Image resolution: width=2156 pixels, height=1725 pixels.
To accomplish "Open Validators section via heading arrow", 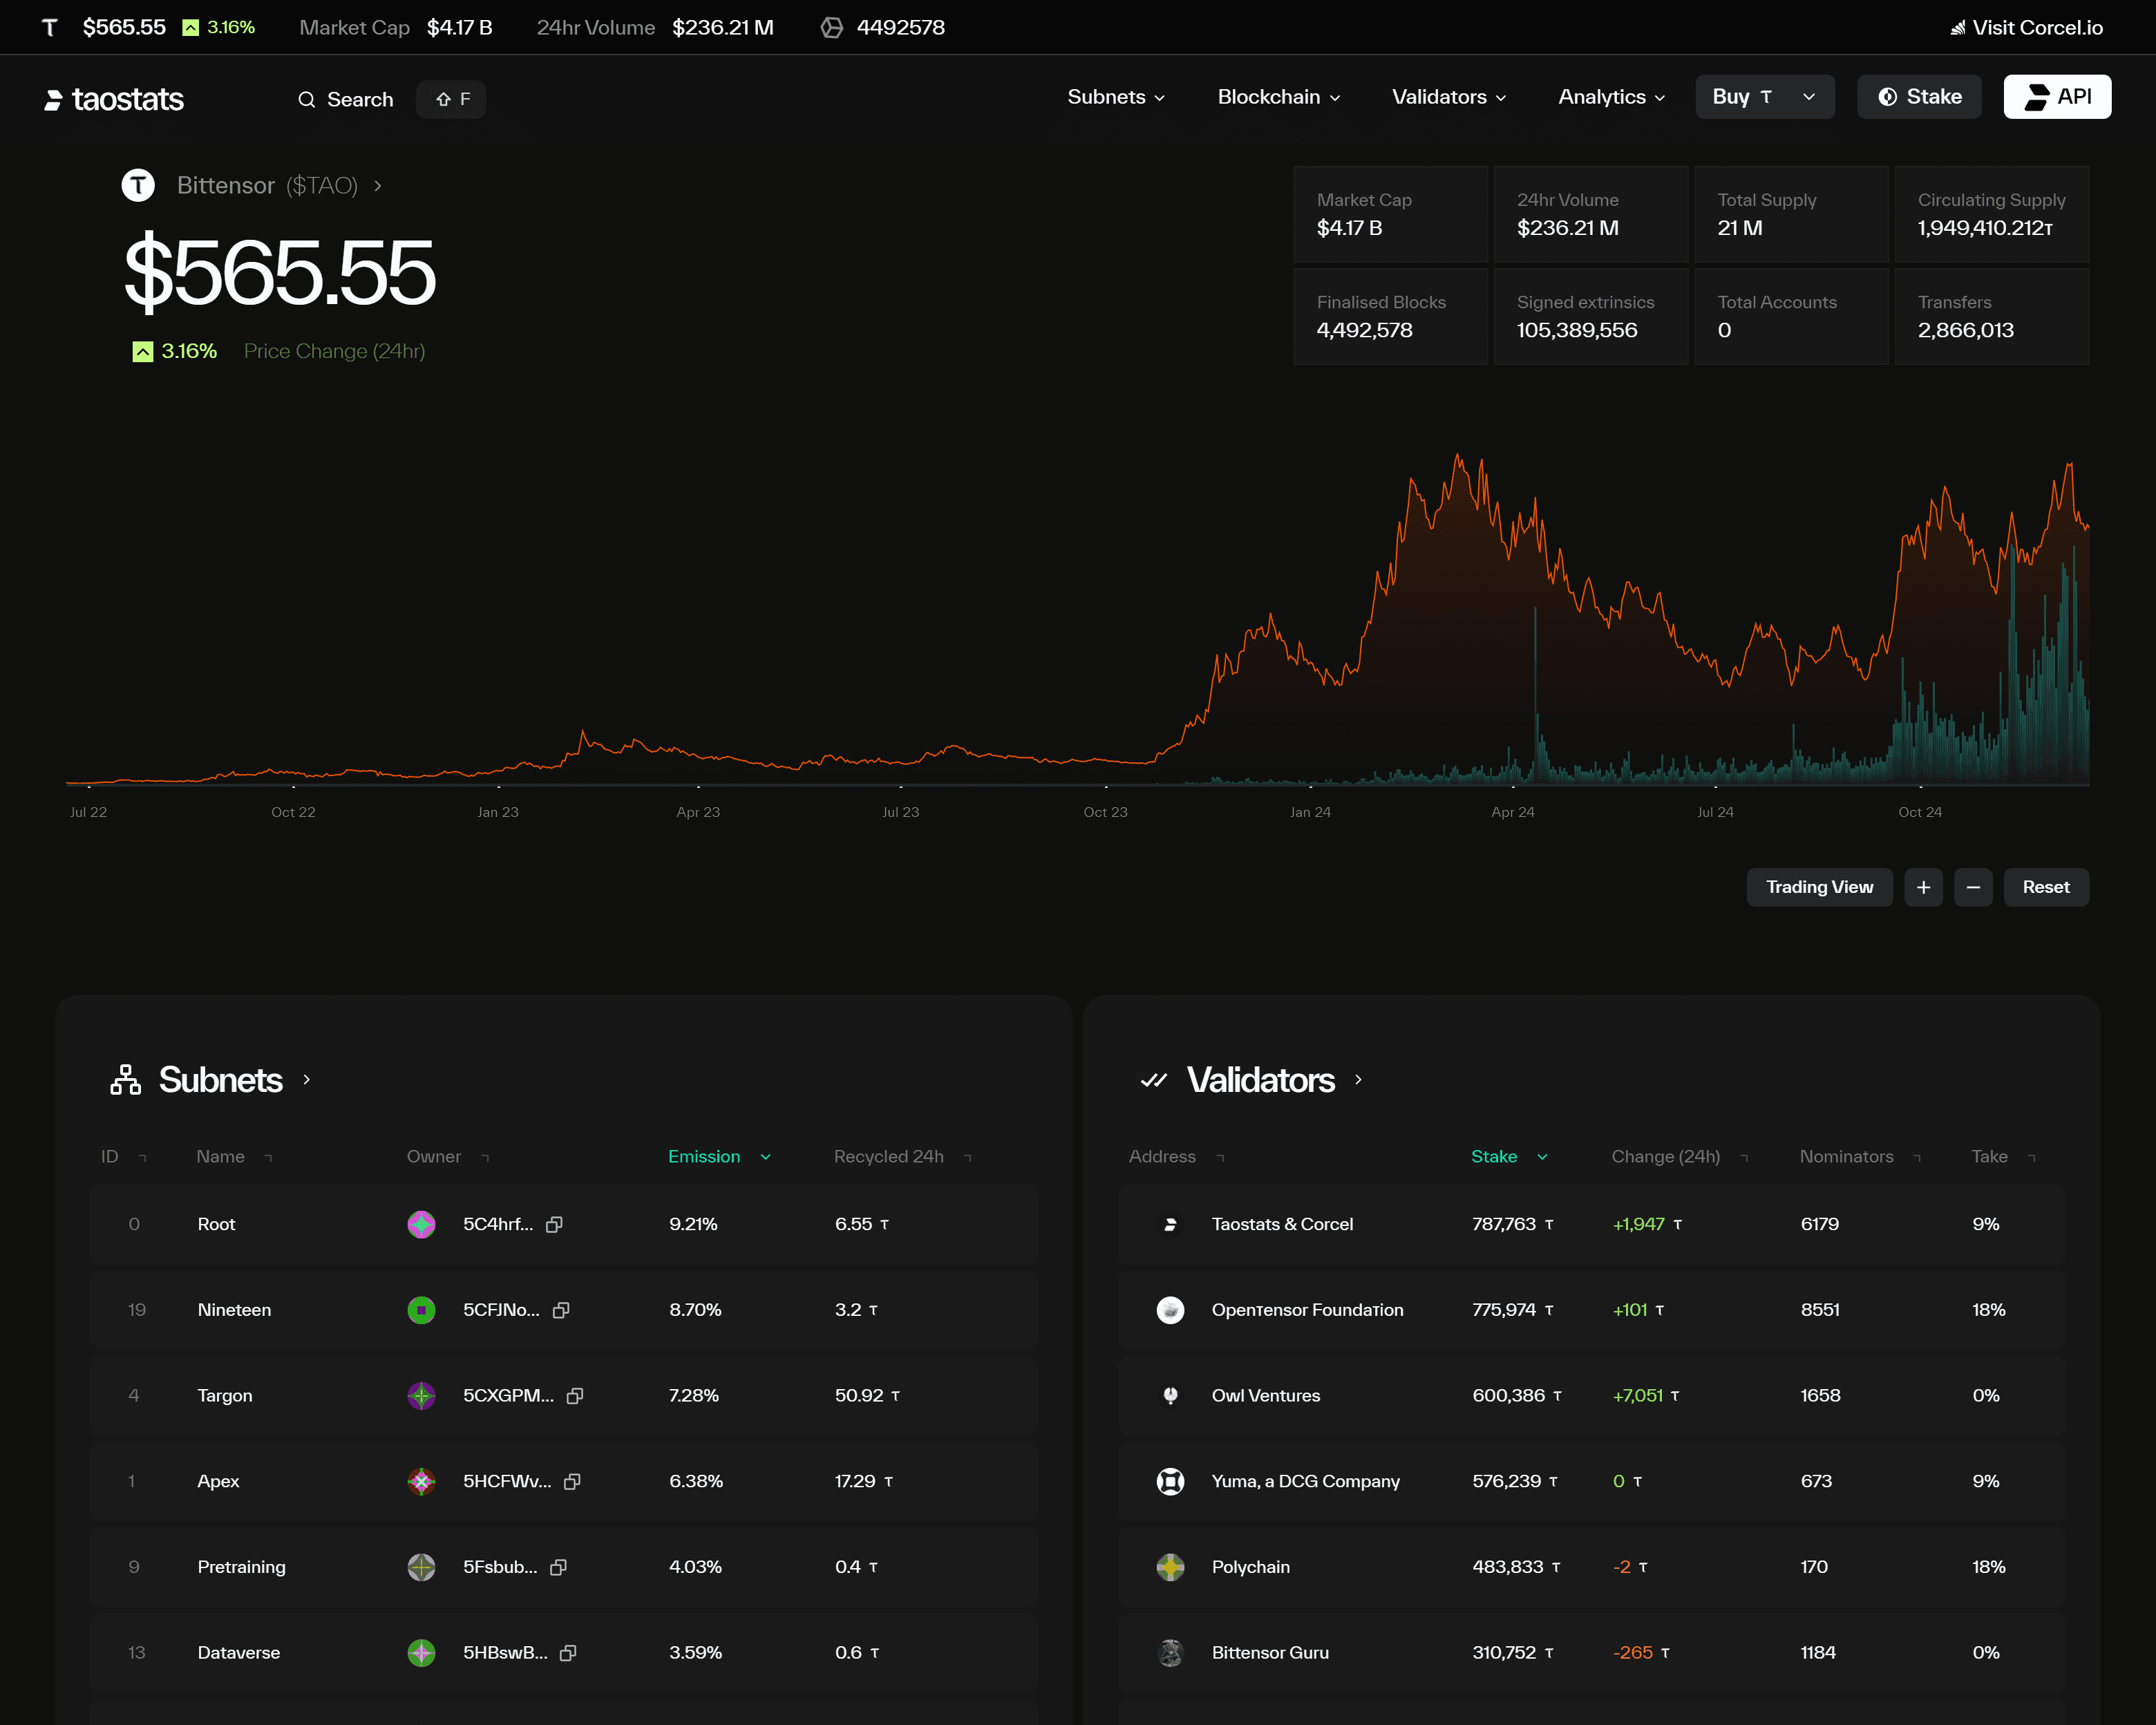I will tap(1358, 1080).
